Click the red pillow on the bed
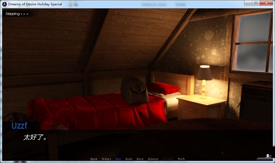 tap(163, 88)
